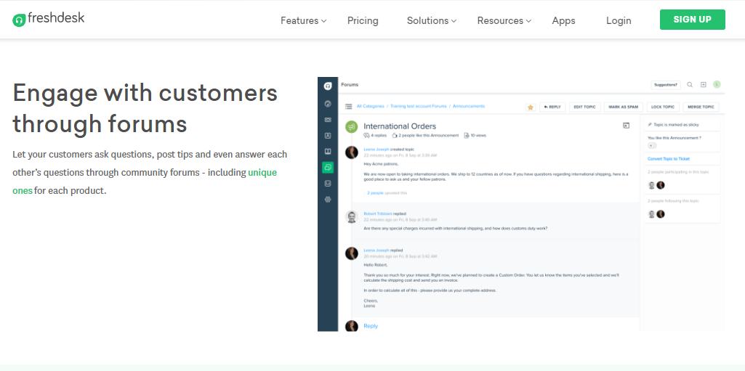The image size is (745, 371).
Task: Click the search magnifier icon beside Suggestions
Action: pyautogui.click(x=690, y=85)
